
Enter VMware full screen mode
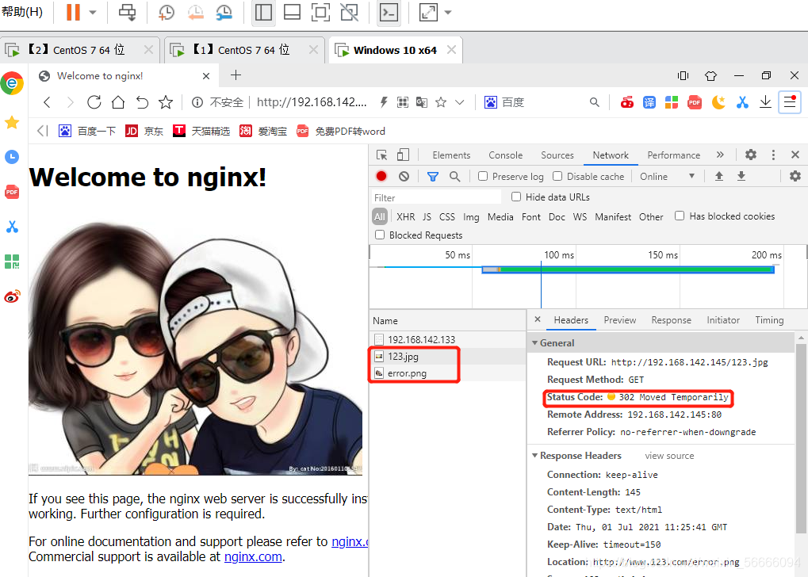[320, 13]
